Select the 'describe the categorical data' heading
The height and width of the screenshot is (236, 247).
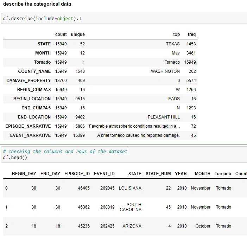(37, 4)
